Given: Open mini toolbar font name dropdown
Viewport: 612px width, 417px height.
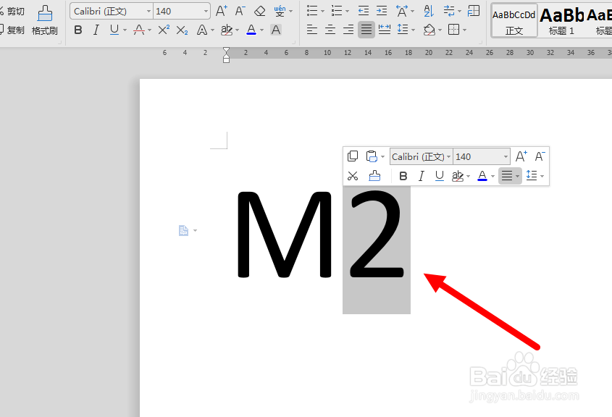Looking at the screenshot, I should pyautogui.click(x=448, y=157).
